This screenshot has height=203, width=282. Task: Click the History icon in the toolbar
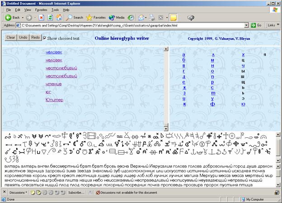[x=131, y=18]
